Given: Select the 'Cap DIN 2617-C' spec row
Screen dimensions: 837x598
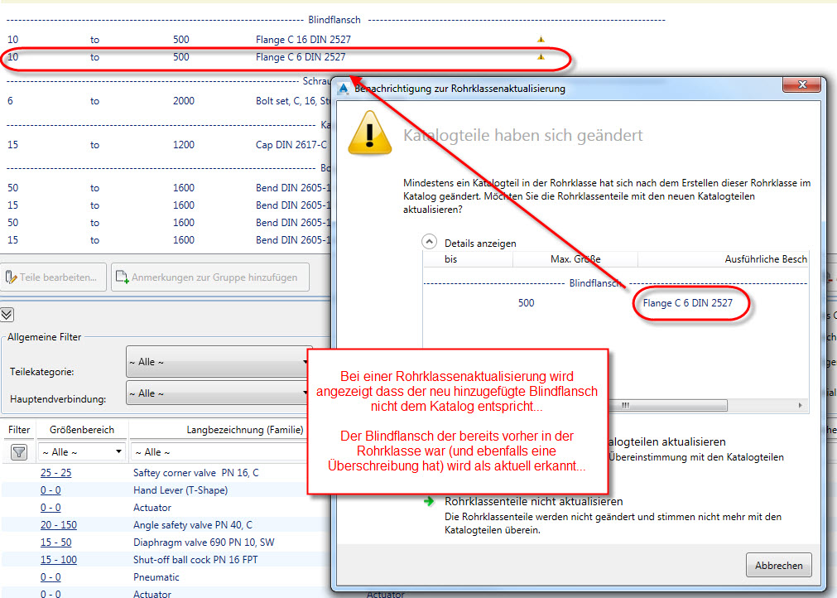Looking at the screenshot, I should [291, 145].
